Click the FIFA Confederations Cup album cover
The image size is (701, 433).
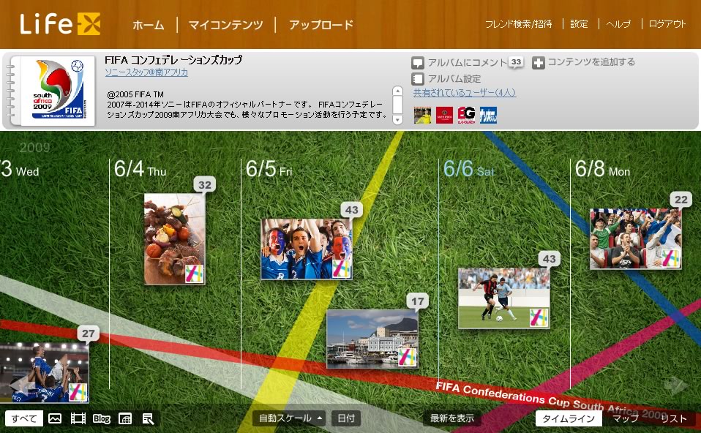58,89
